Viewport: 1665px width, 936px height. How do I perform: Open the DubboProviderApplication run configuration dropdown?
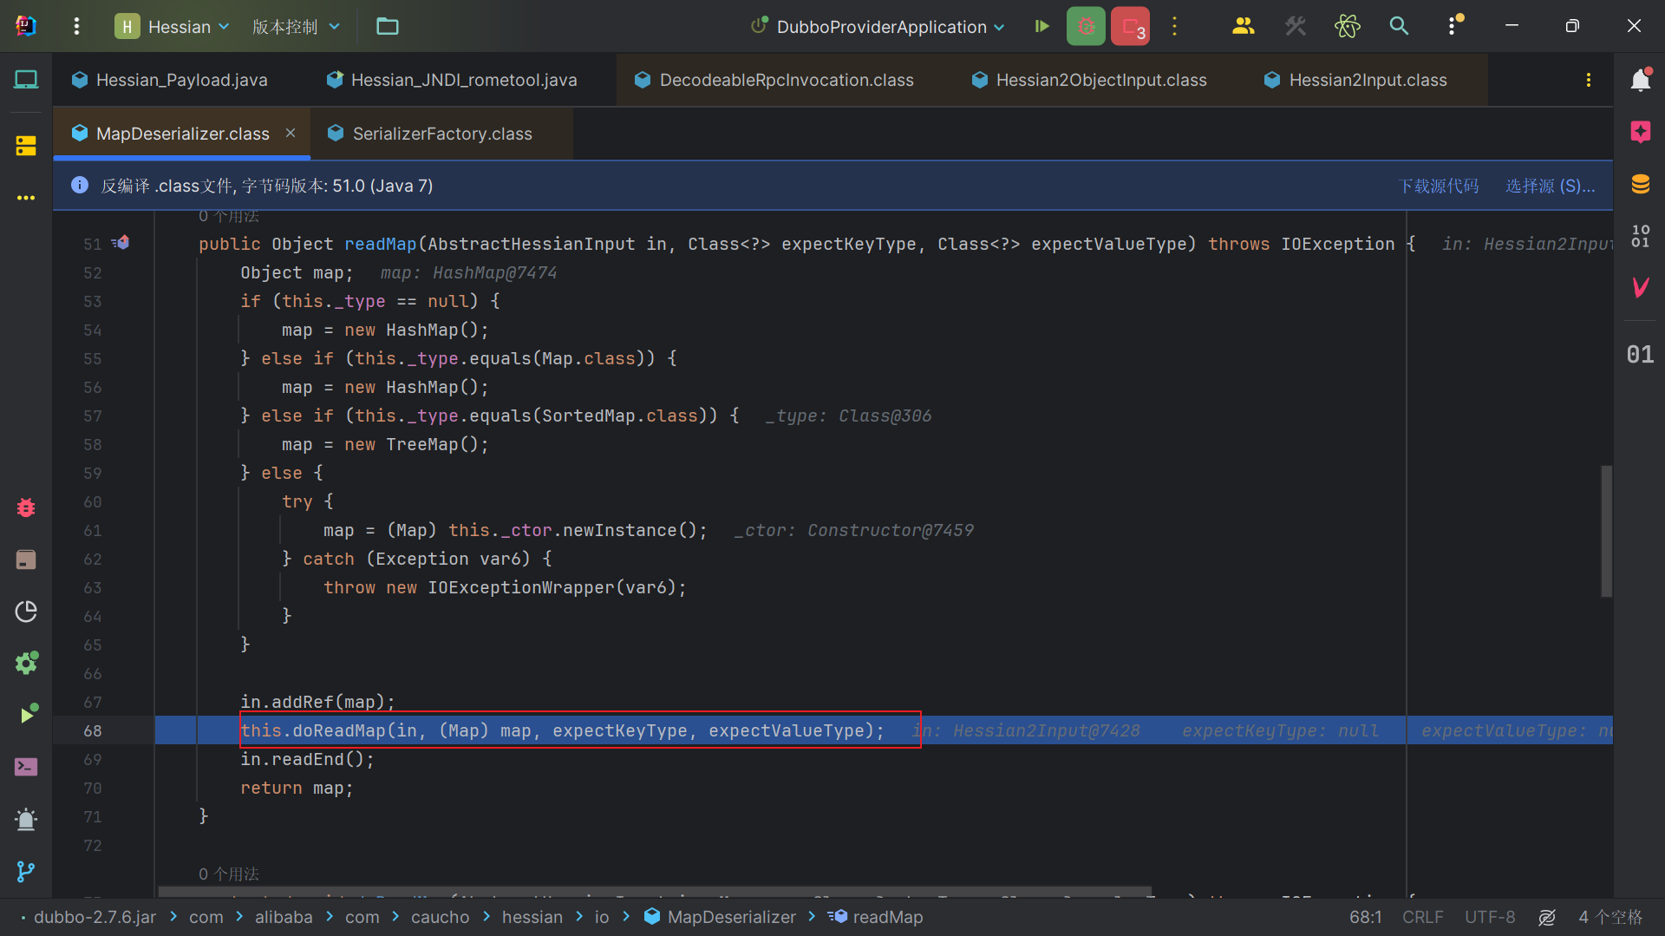coord(878,26)
